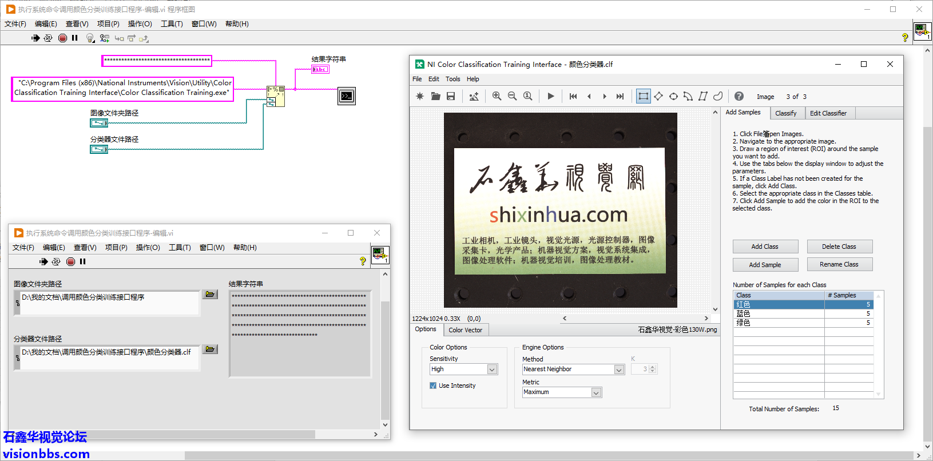This screenshot has height=461, width=933.
Task: Select the Polygon ROI tool
Action: (x=703, y=96)
